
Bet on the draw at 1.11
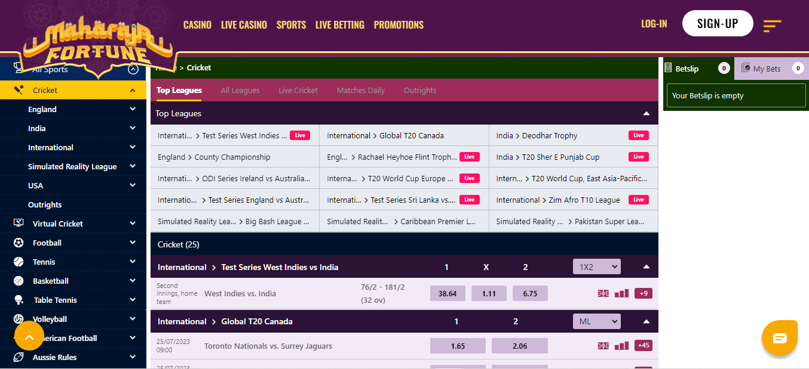pyautogui.click(x=489, y=293)
